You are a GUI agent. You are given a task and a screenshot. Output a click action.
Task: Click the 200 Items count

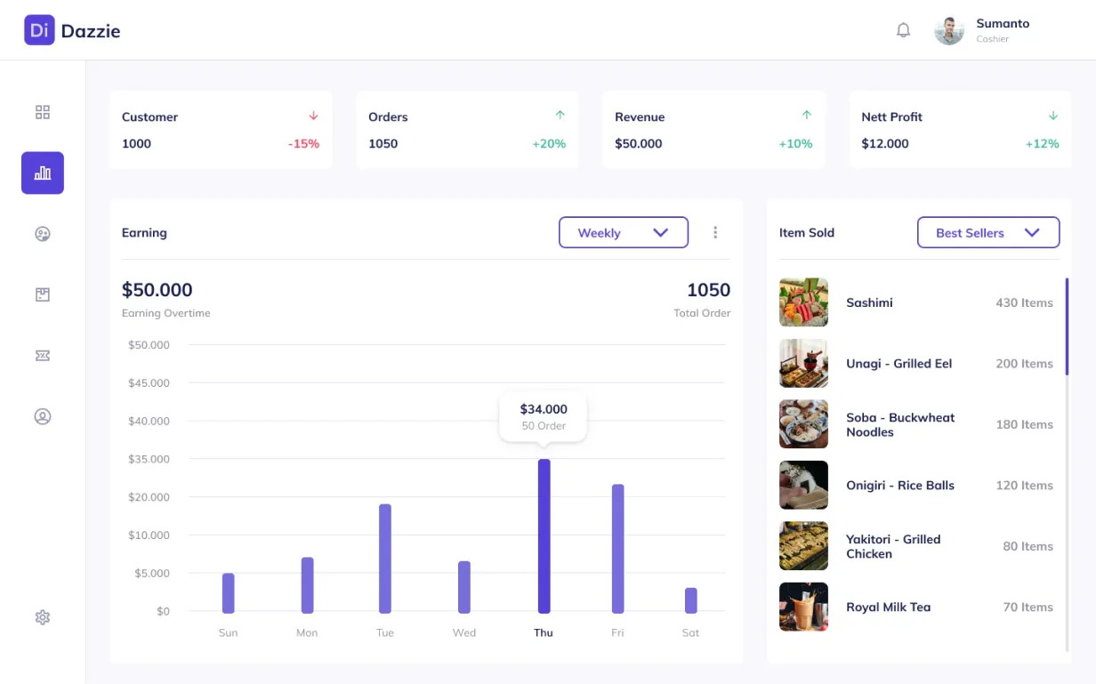1024,363
